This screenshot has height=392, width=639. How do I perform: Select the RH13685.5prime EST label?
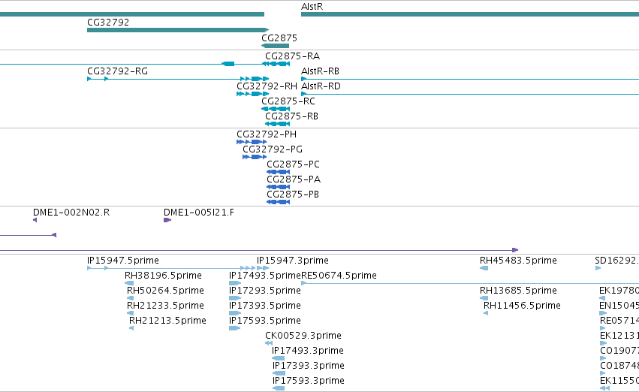(x=518, y=291)
